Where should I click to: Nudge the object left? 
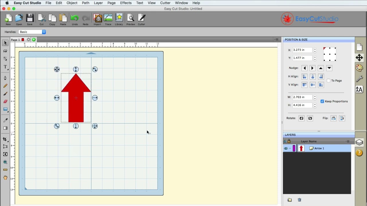click(304, 68)
